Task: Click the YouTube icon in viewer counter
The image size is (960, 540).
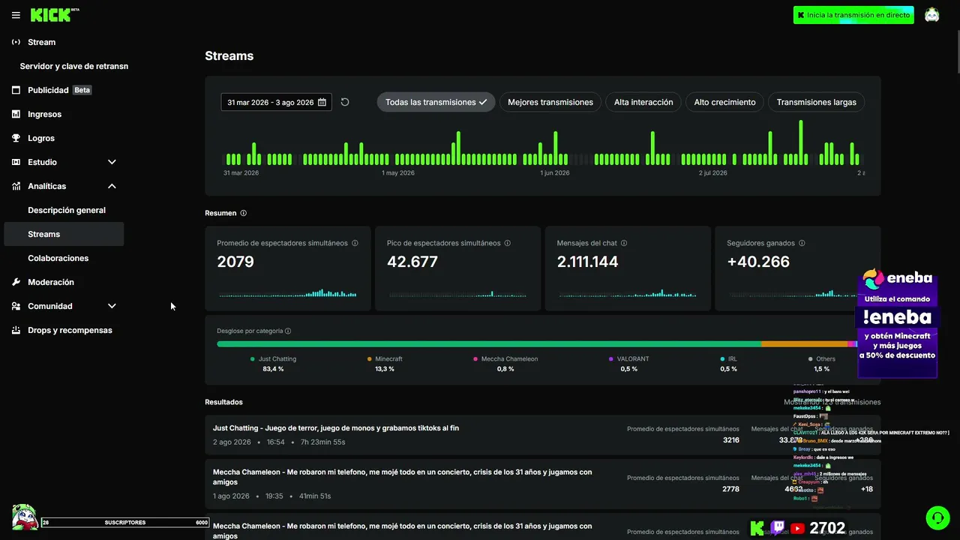Action: click(x=797, y=529)
